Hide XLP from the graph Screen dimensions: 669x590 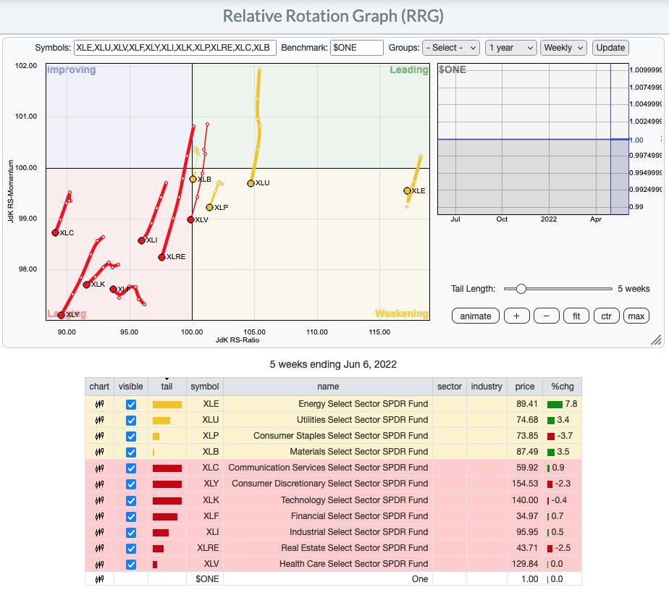[131, 437]
